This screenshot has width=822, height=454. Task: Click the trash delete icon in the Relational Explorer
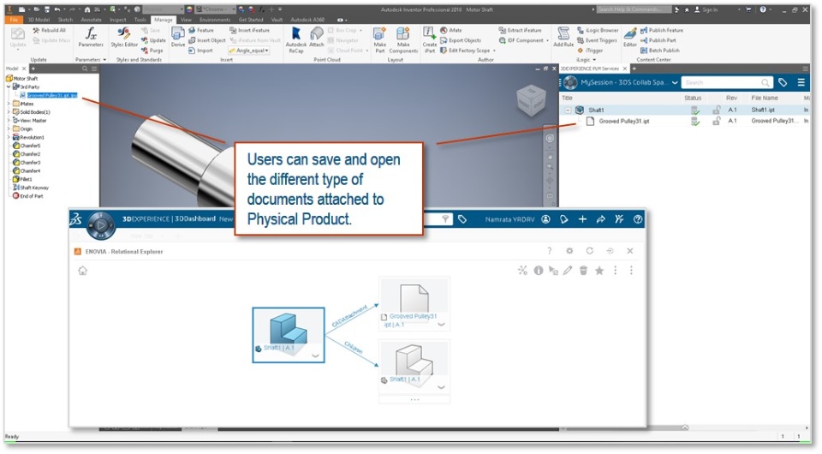583,271
